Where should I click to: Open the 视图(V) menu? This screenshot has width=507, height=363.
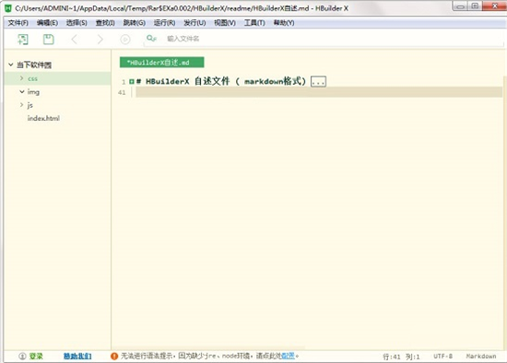[x=225, y=23]
